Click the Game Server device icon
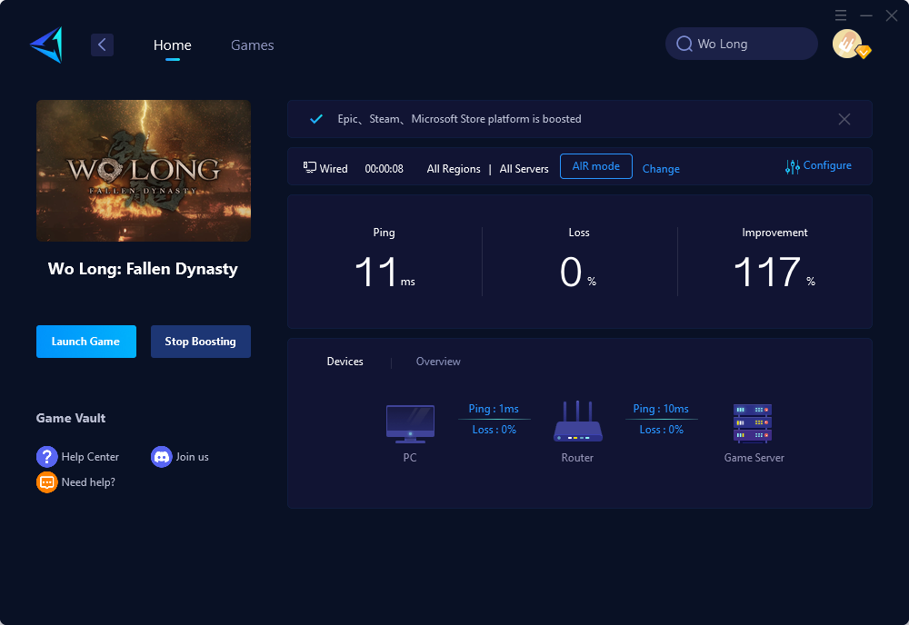This screenshot has width=909, height=625. (753, 423)
